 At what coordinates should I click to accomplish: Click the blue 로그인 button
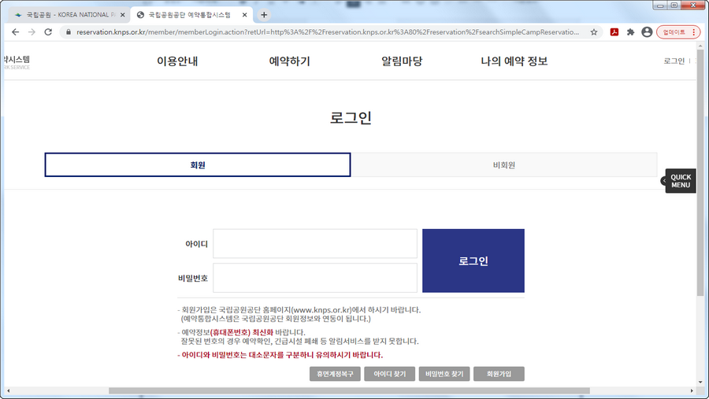[x=473, y=260]
